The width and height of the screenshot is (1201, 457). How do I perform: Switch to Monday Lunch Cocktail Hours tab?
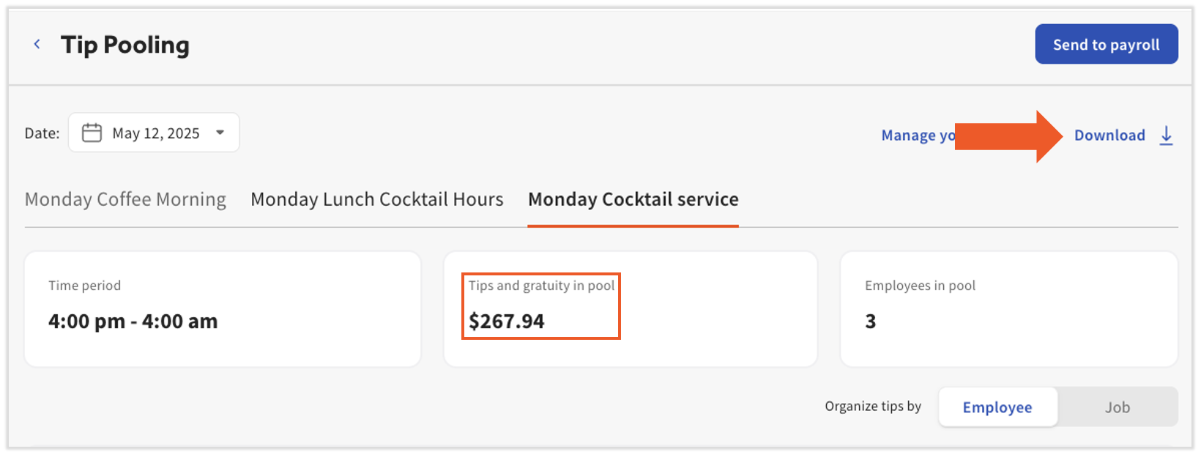point(376,199)
